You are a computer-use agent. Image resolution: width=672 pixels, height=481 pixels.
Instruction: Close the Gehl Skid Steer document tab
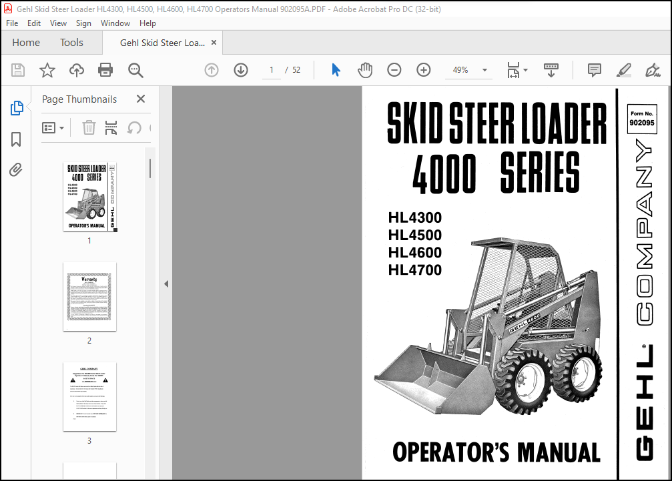click(x=214, y=43)
